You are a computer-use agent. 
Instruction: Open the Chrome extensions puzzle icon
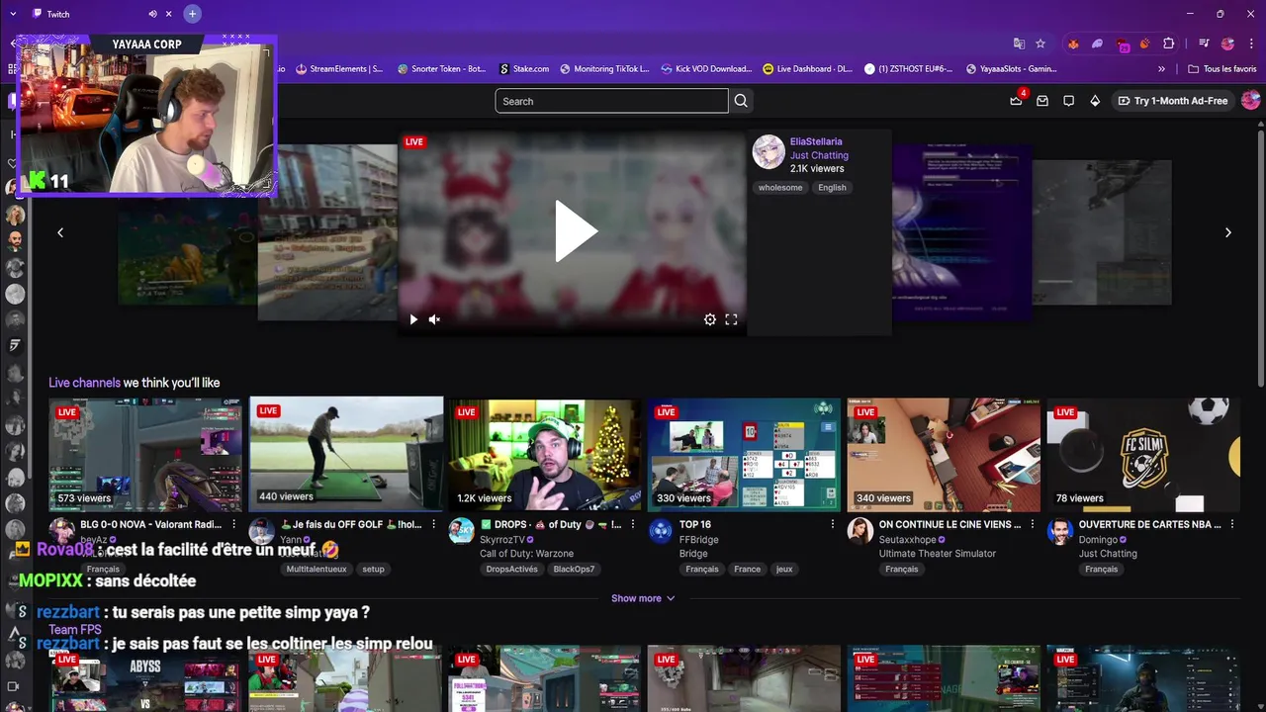coord(1169,44)
